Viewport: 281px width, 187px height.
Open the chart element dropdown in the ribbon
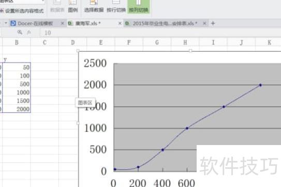(43, 2)
